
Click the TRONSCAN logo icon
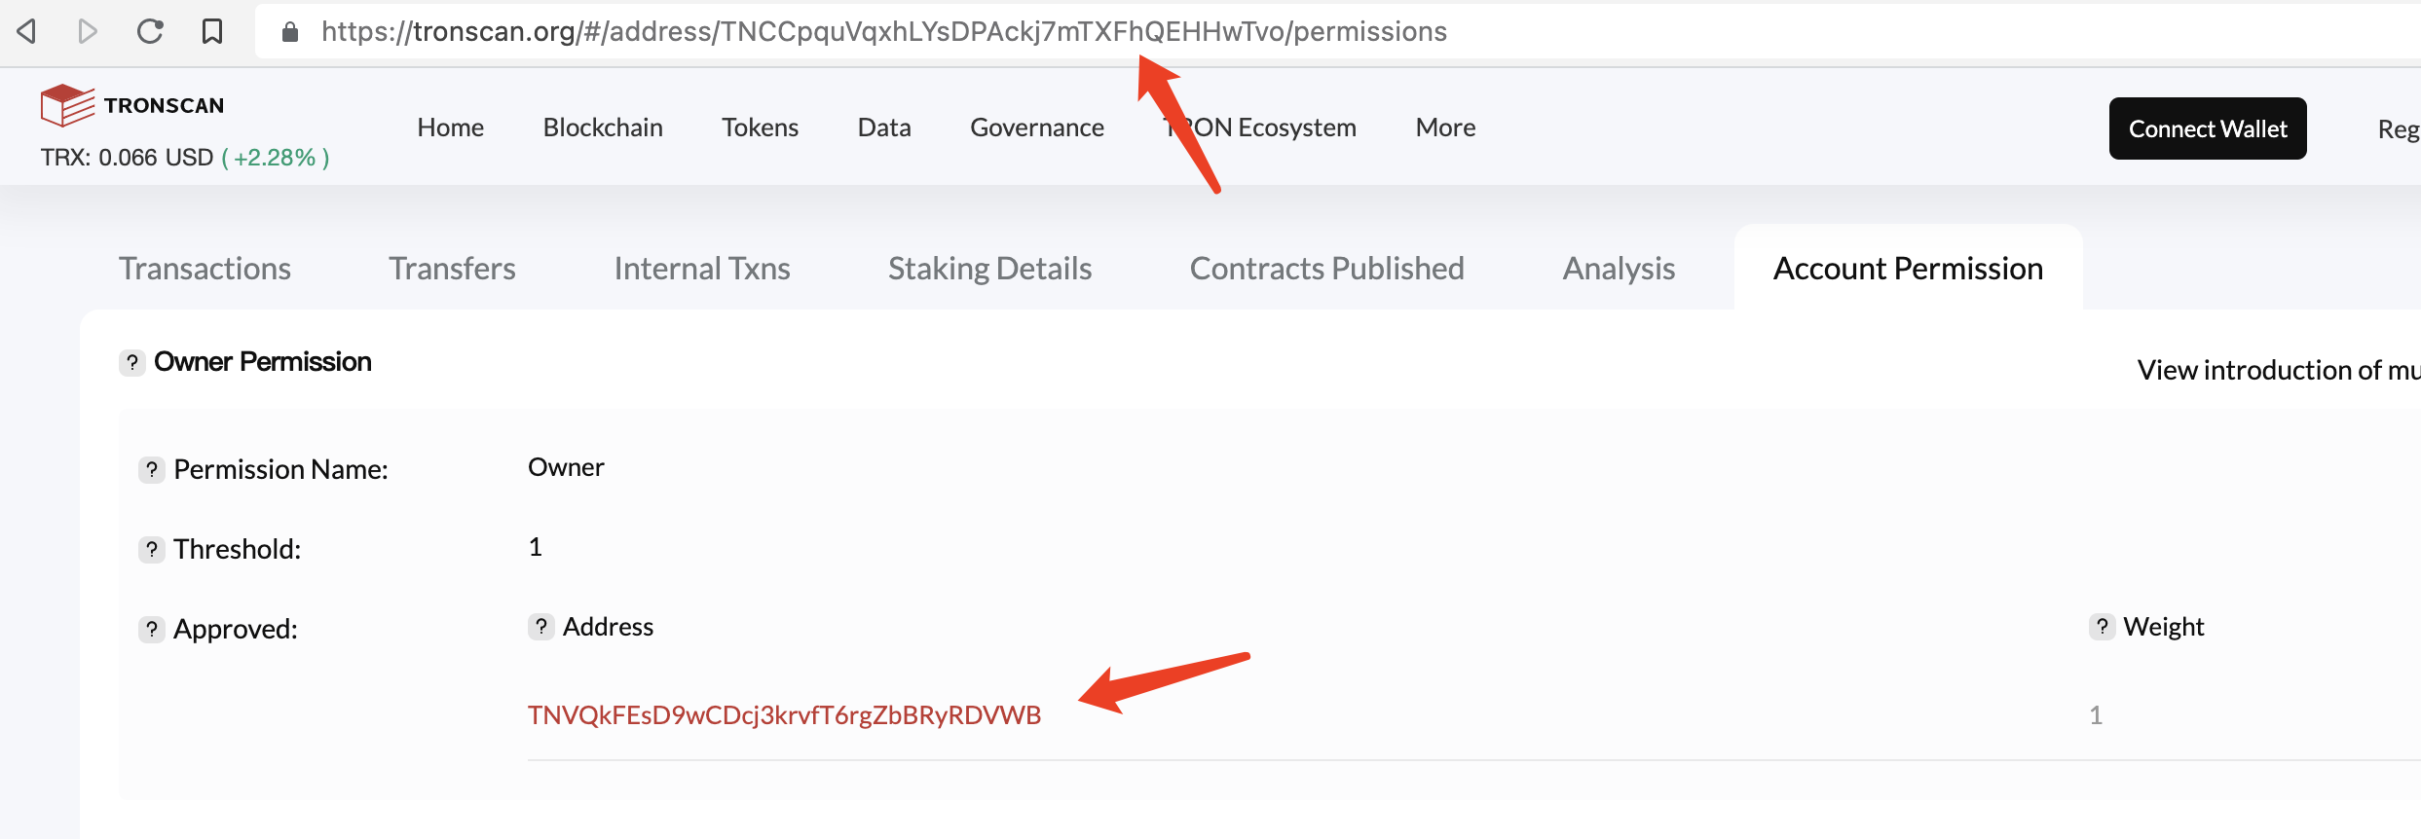point(67,105)
